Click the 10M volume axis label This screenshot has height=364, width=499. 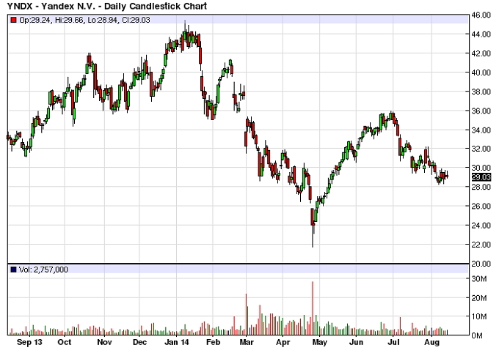(x=479, y=316)
